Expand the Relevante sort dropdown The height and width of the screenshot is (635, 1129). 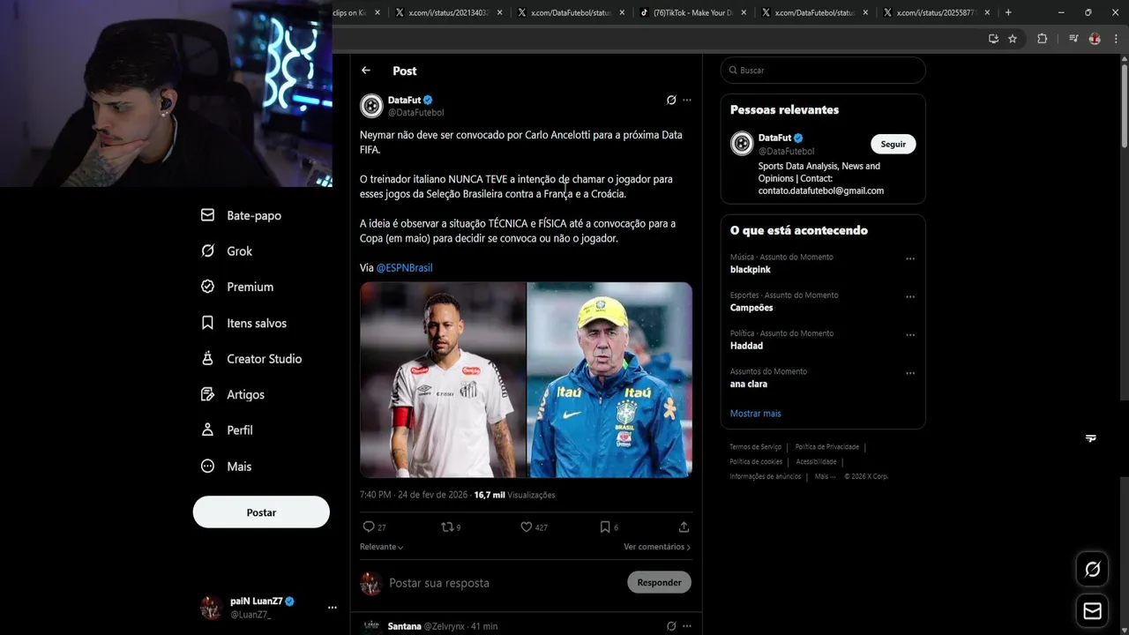click(382, 547)
